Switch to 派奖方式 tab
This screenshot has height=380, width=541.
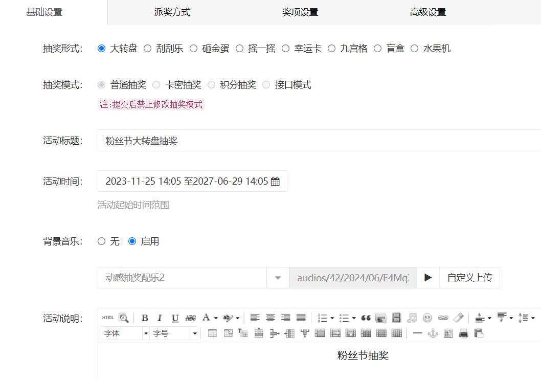172,12
